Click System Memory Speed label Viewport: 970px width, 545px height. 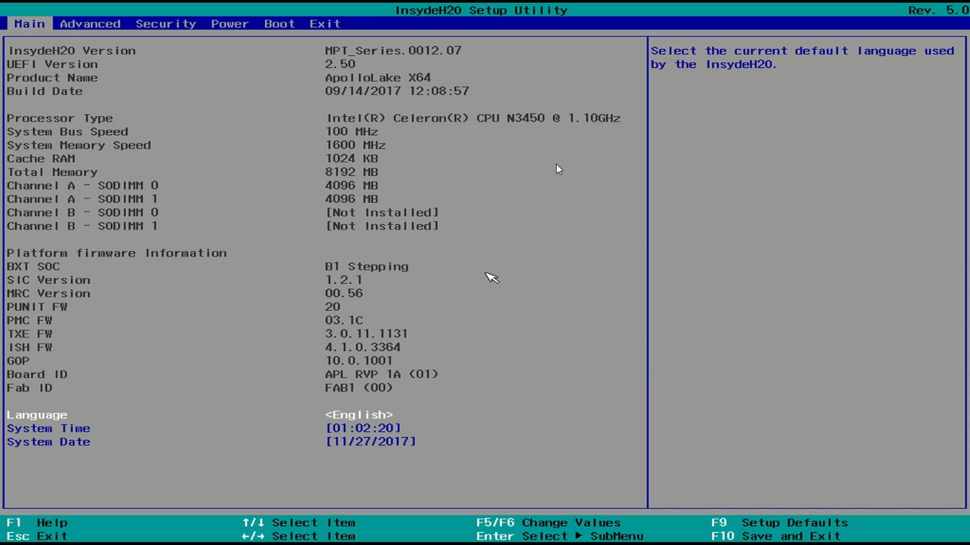(x=79, y=145)
